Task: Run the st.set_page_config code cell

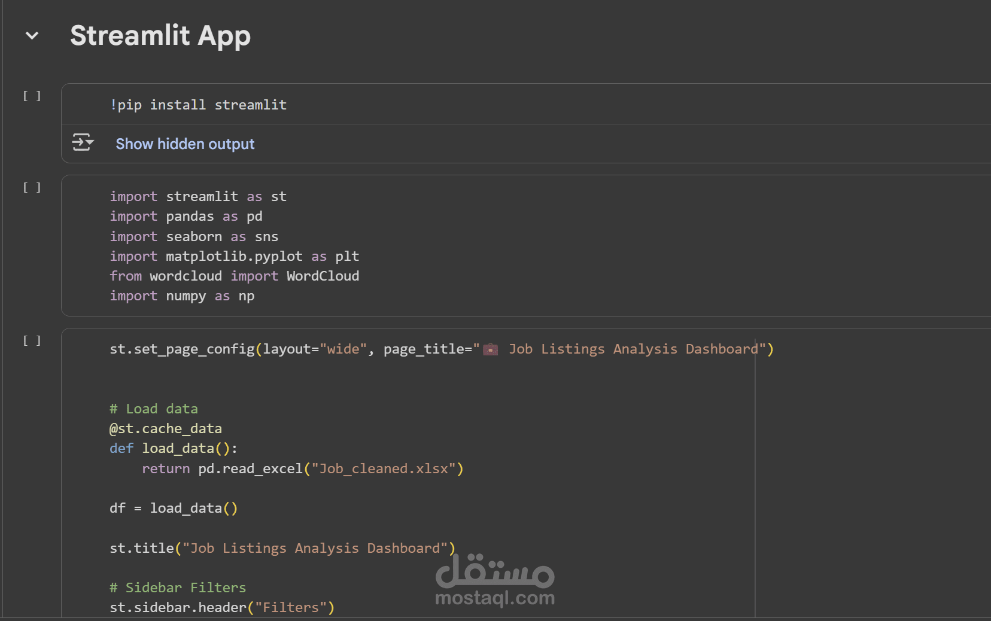Action: (32, 341)
